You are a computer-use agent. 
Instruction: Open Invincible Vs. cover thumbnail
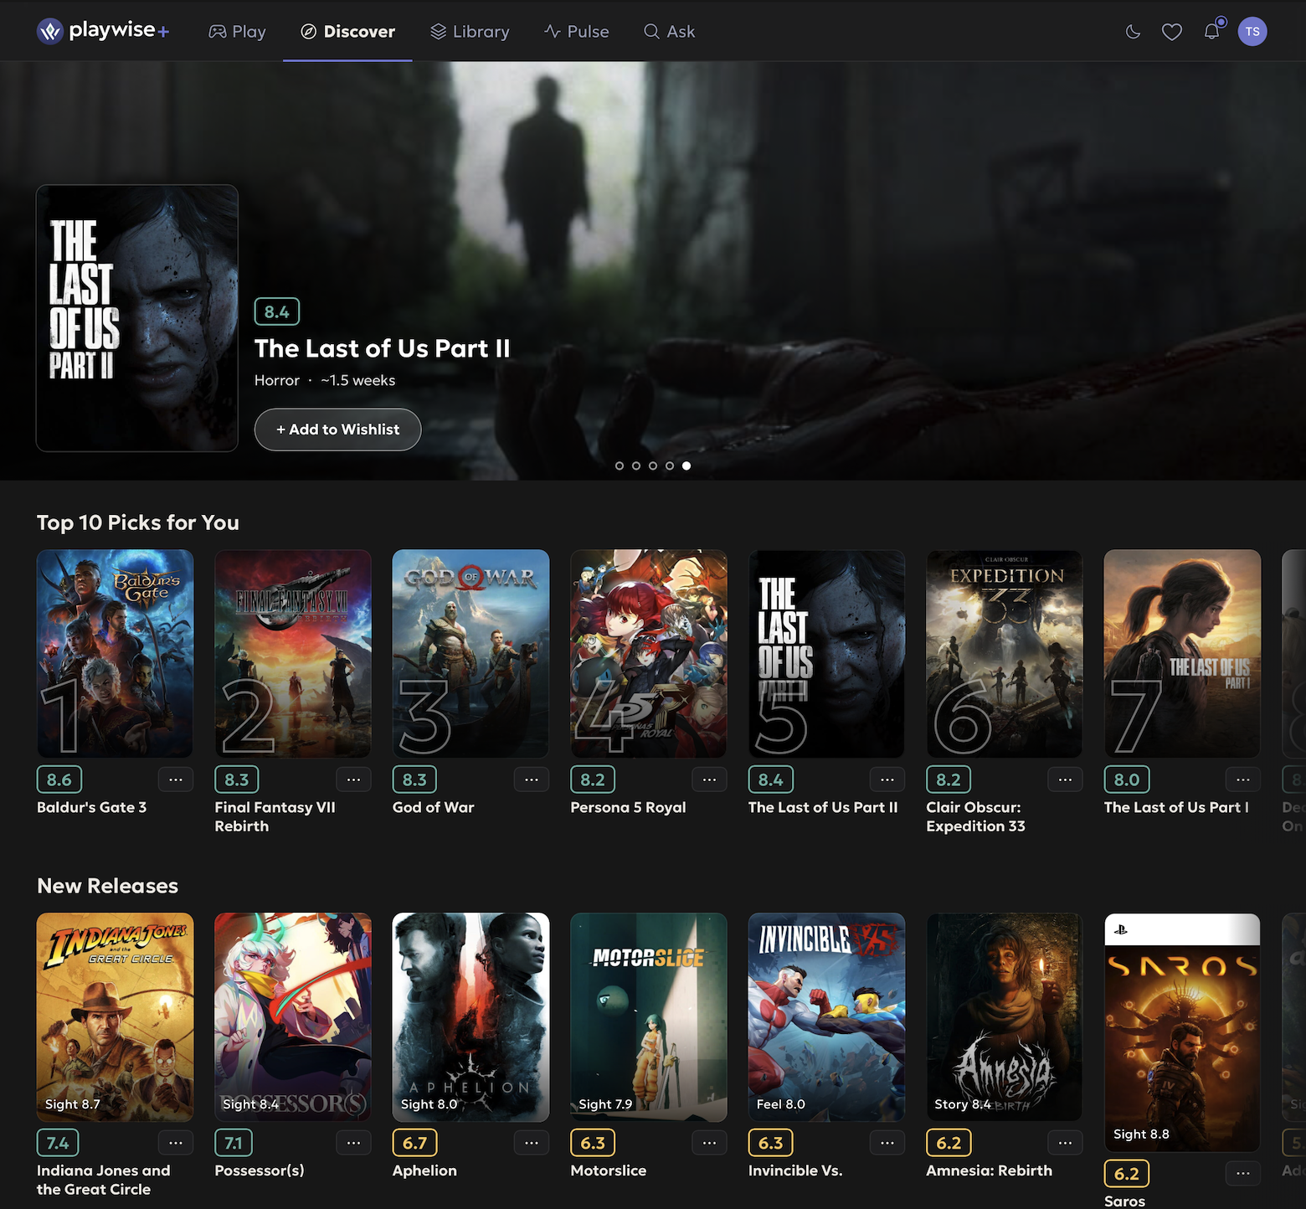point(827,1017)
